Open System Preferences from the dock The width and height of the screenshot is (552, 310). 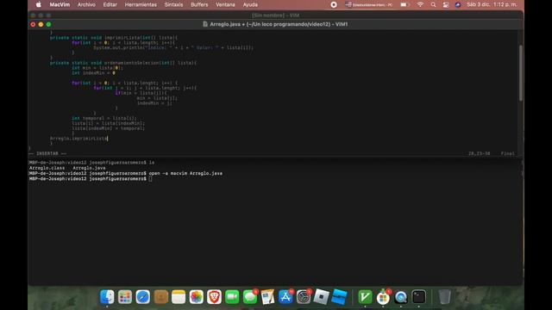tap(304, 297)
